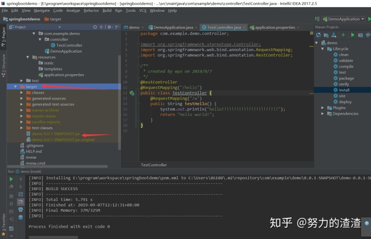371x239 pixels.
Task: Click the Run console horizontal scrollbar
Action: [53, 237]
